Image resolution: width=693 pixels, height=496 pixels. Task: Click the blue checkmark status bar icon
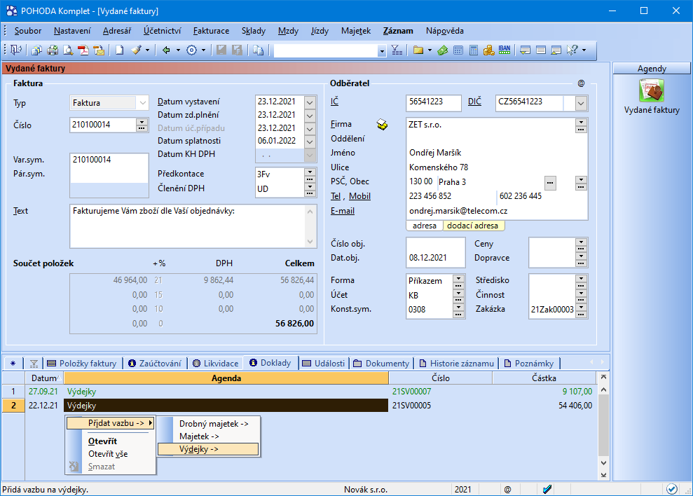point(547,490)
